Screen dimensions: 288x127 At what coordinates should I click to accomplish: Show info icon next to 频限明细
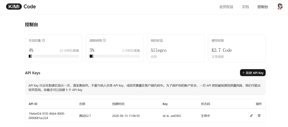tap(104, 41)
